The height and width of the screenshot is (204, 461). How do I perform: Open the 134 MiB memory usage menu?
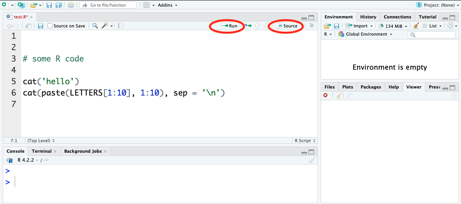(393, 26)
